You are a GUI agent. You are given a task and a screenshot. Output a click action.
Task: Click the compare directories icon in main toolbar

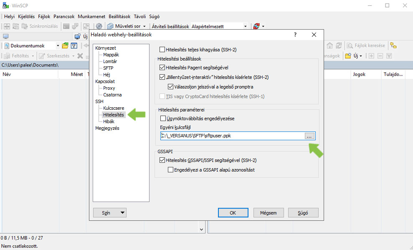[7, 26]
